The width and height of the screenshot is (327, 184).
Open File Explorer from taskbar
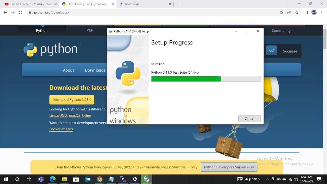tap(64, 179)
